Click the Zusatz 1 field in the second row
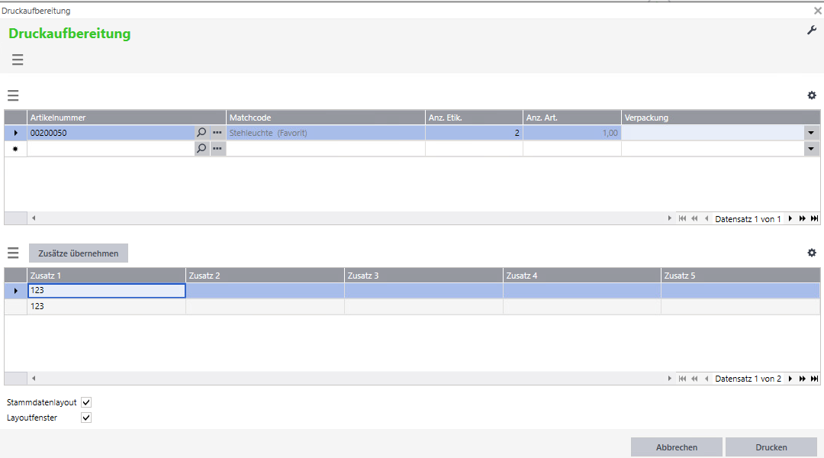 click(x=106, y=306)
